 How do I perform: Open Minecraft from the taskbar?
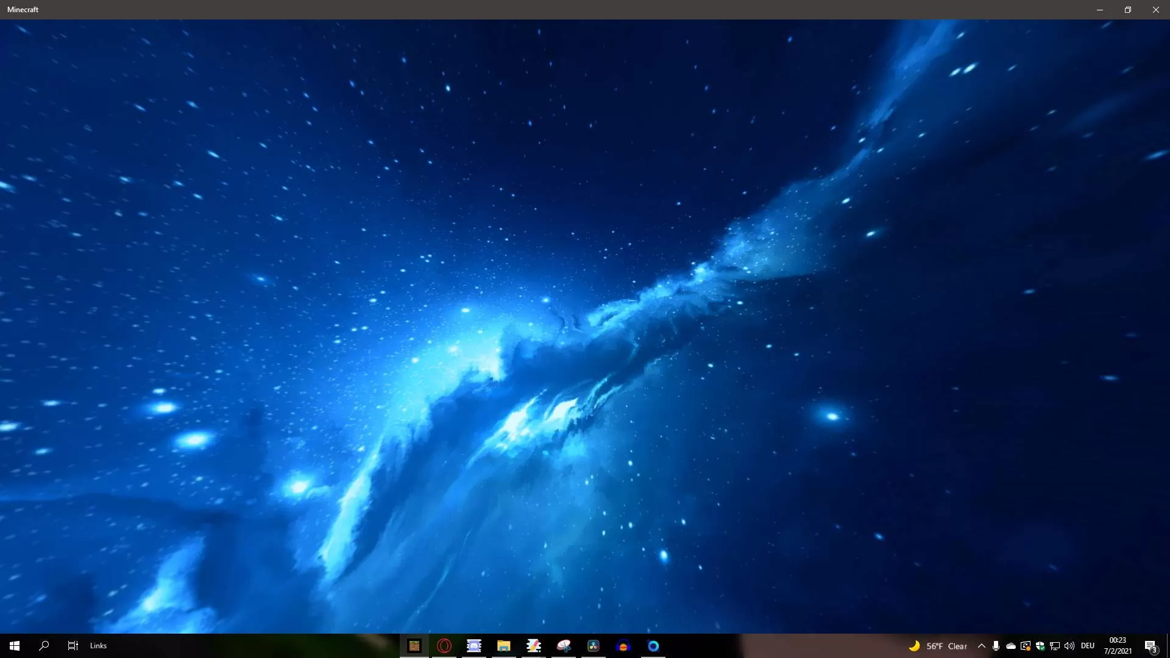pos(414,646)
